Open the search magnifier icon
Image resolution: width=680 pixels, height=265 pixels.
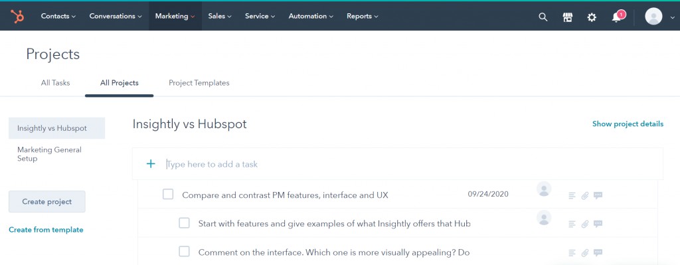pyautogui.click(x=543, y=17)
